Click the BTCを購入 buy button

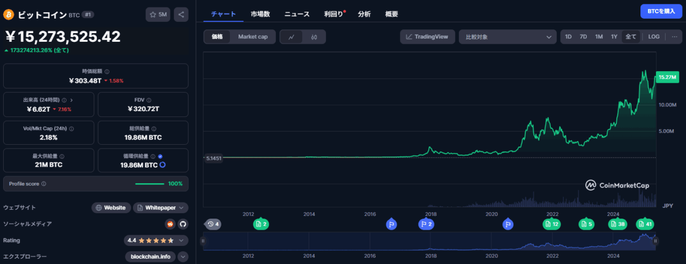click(x=661, y=11)
